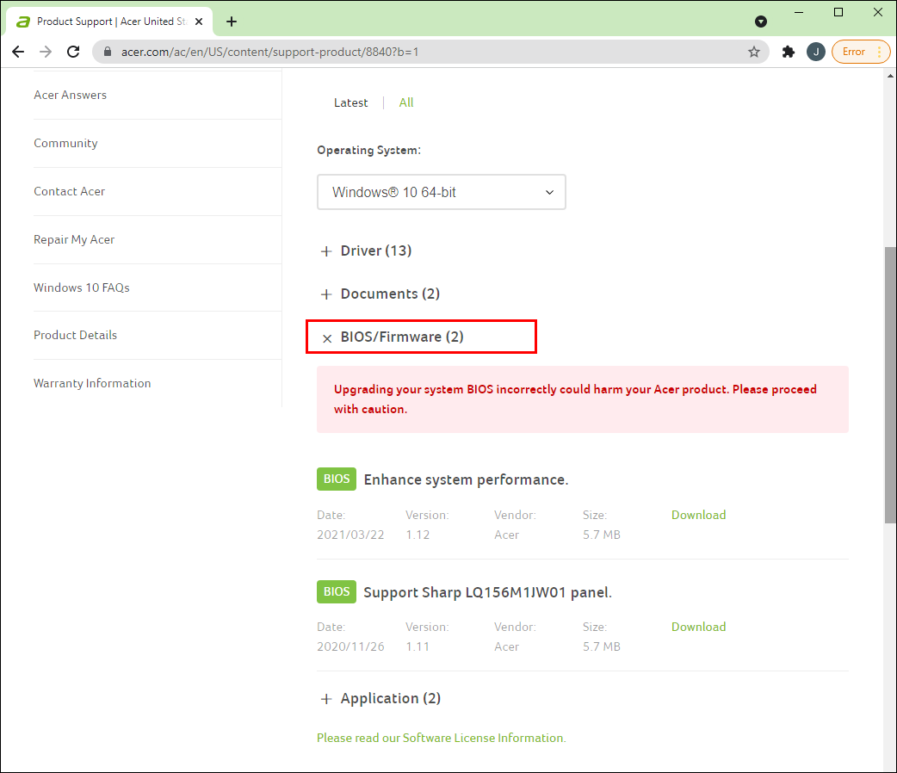Click the address bar URL
This screenshot has height=773, width=897.
269,52
